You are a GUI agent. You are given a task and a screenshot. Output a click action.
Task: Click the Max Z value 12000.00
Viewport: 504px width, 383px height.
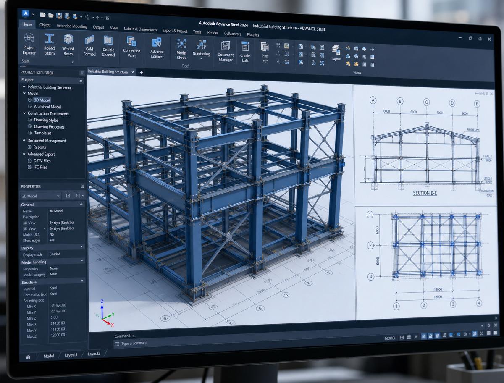(58, 335)
